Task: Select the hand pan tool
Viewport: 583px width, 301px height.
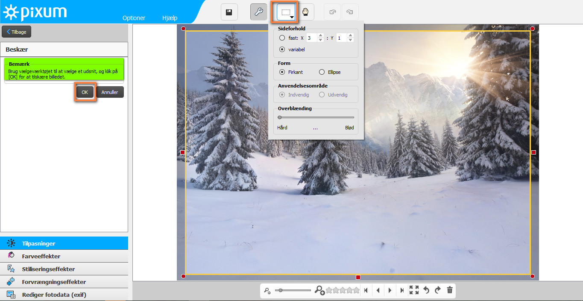Action: pos(305,12)
